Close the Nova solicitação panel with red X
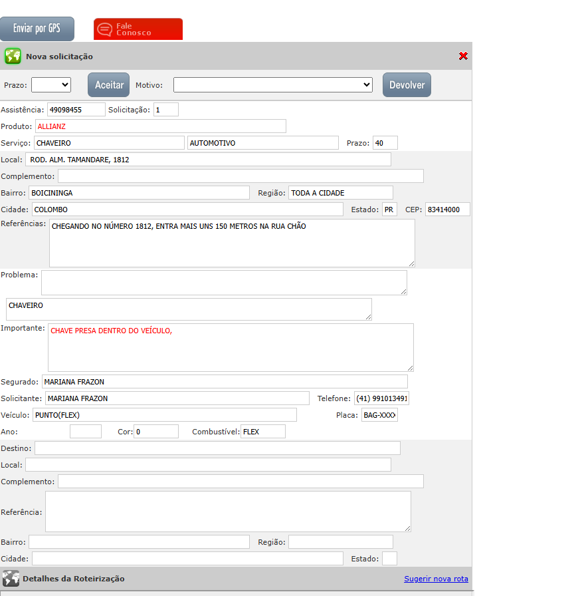This screenshot has height=596, width=582. point(463,57)
